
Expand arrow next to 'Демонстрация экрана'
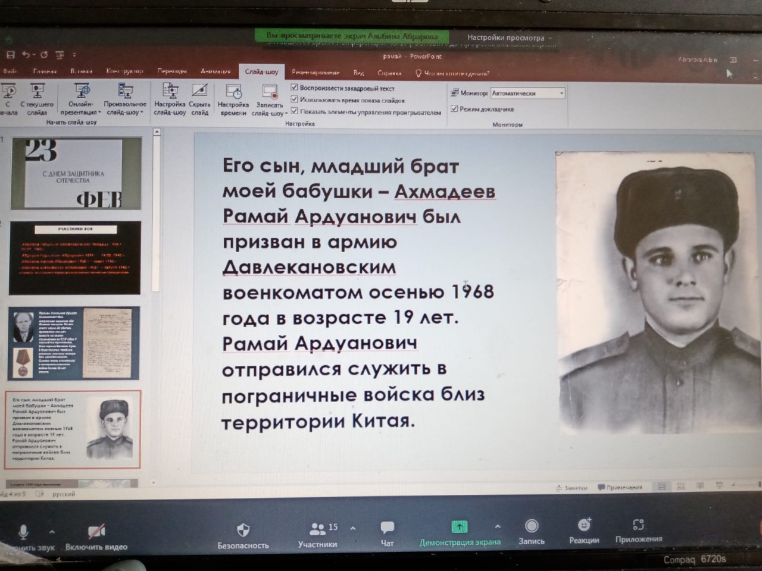(498, 526)
